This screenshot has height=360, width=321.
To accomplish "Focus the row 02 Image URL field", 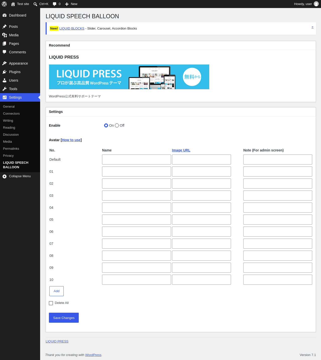I will click(201, 184).
